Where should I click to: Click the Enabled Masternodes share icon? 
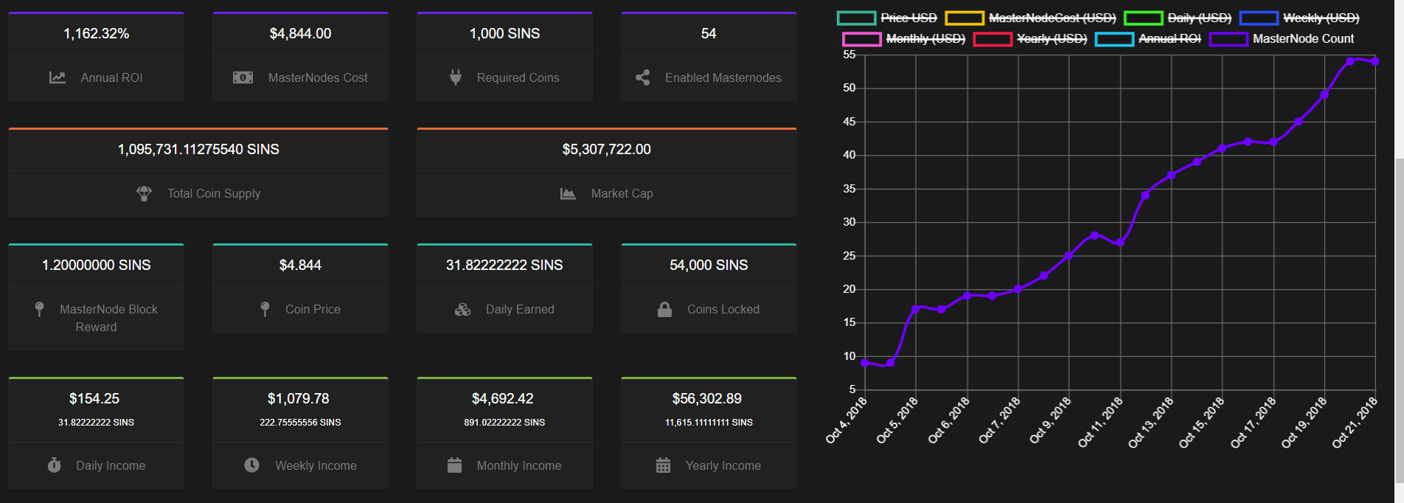click(643, 77)
